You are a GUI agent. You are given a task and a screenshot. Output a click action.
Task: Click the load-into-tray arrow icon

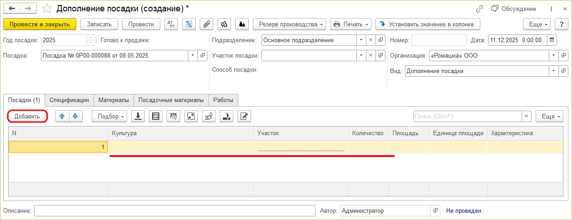click(227, 116)
